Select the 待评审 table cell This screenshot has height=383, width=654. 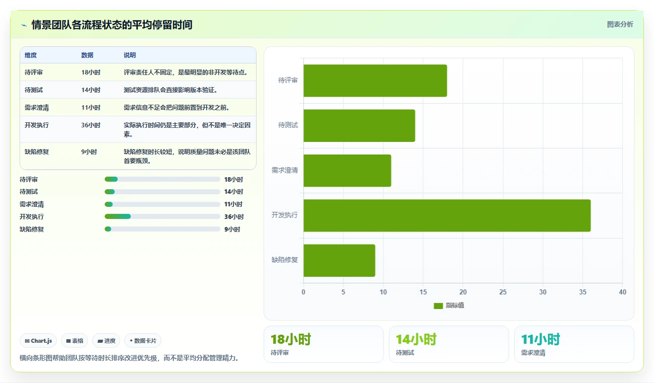point(48,72)
